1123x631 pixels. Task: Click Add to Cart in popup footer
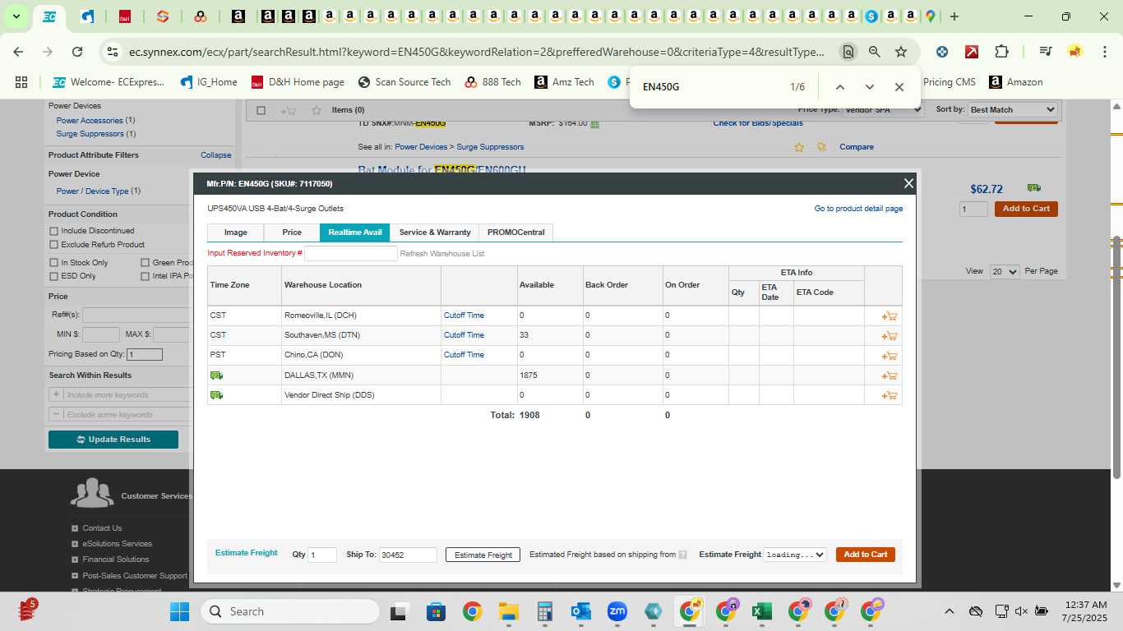click(866, 555)
